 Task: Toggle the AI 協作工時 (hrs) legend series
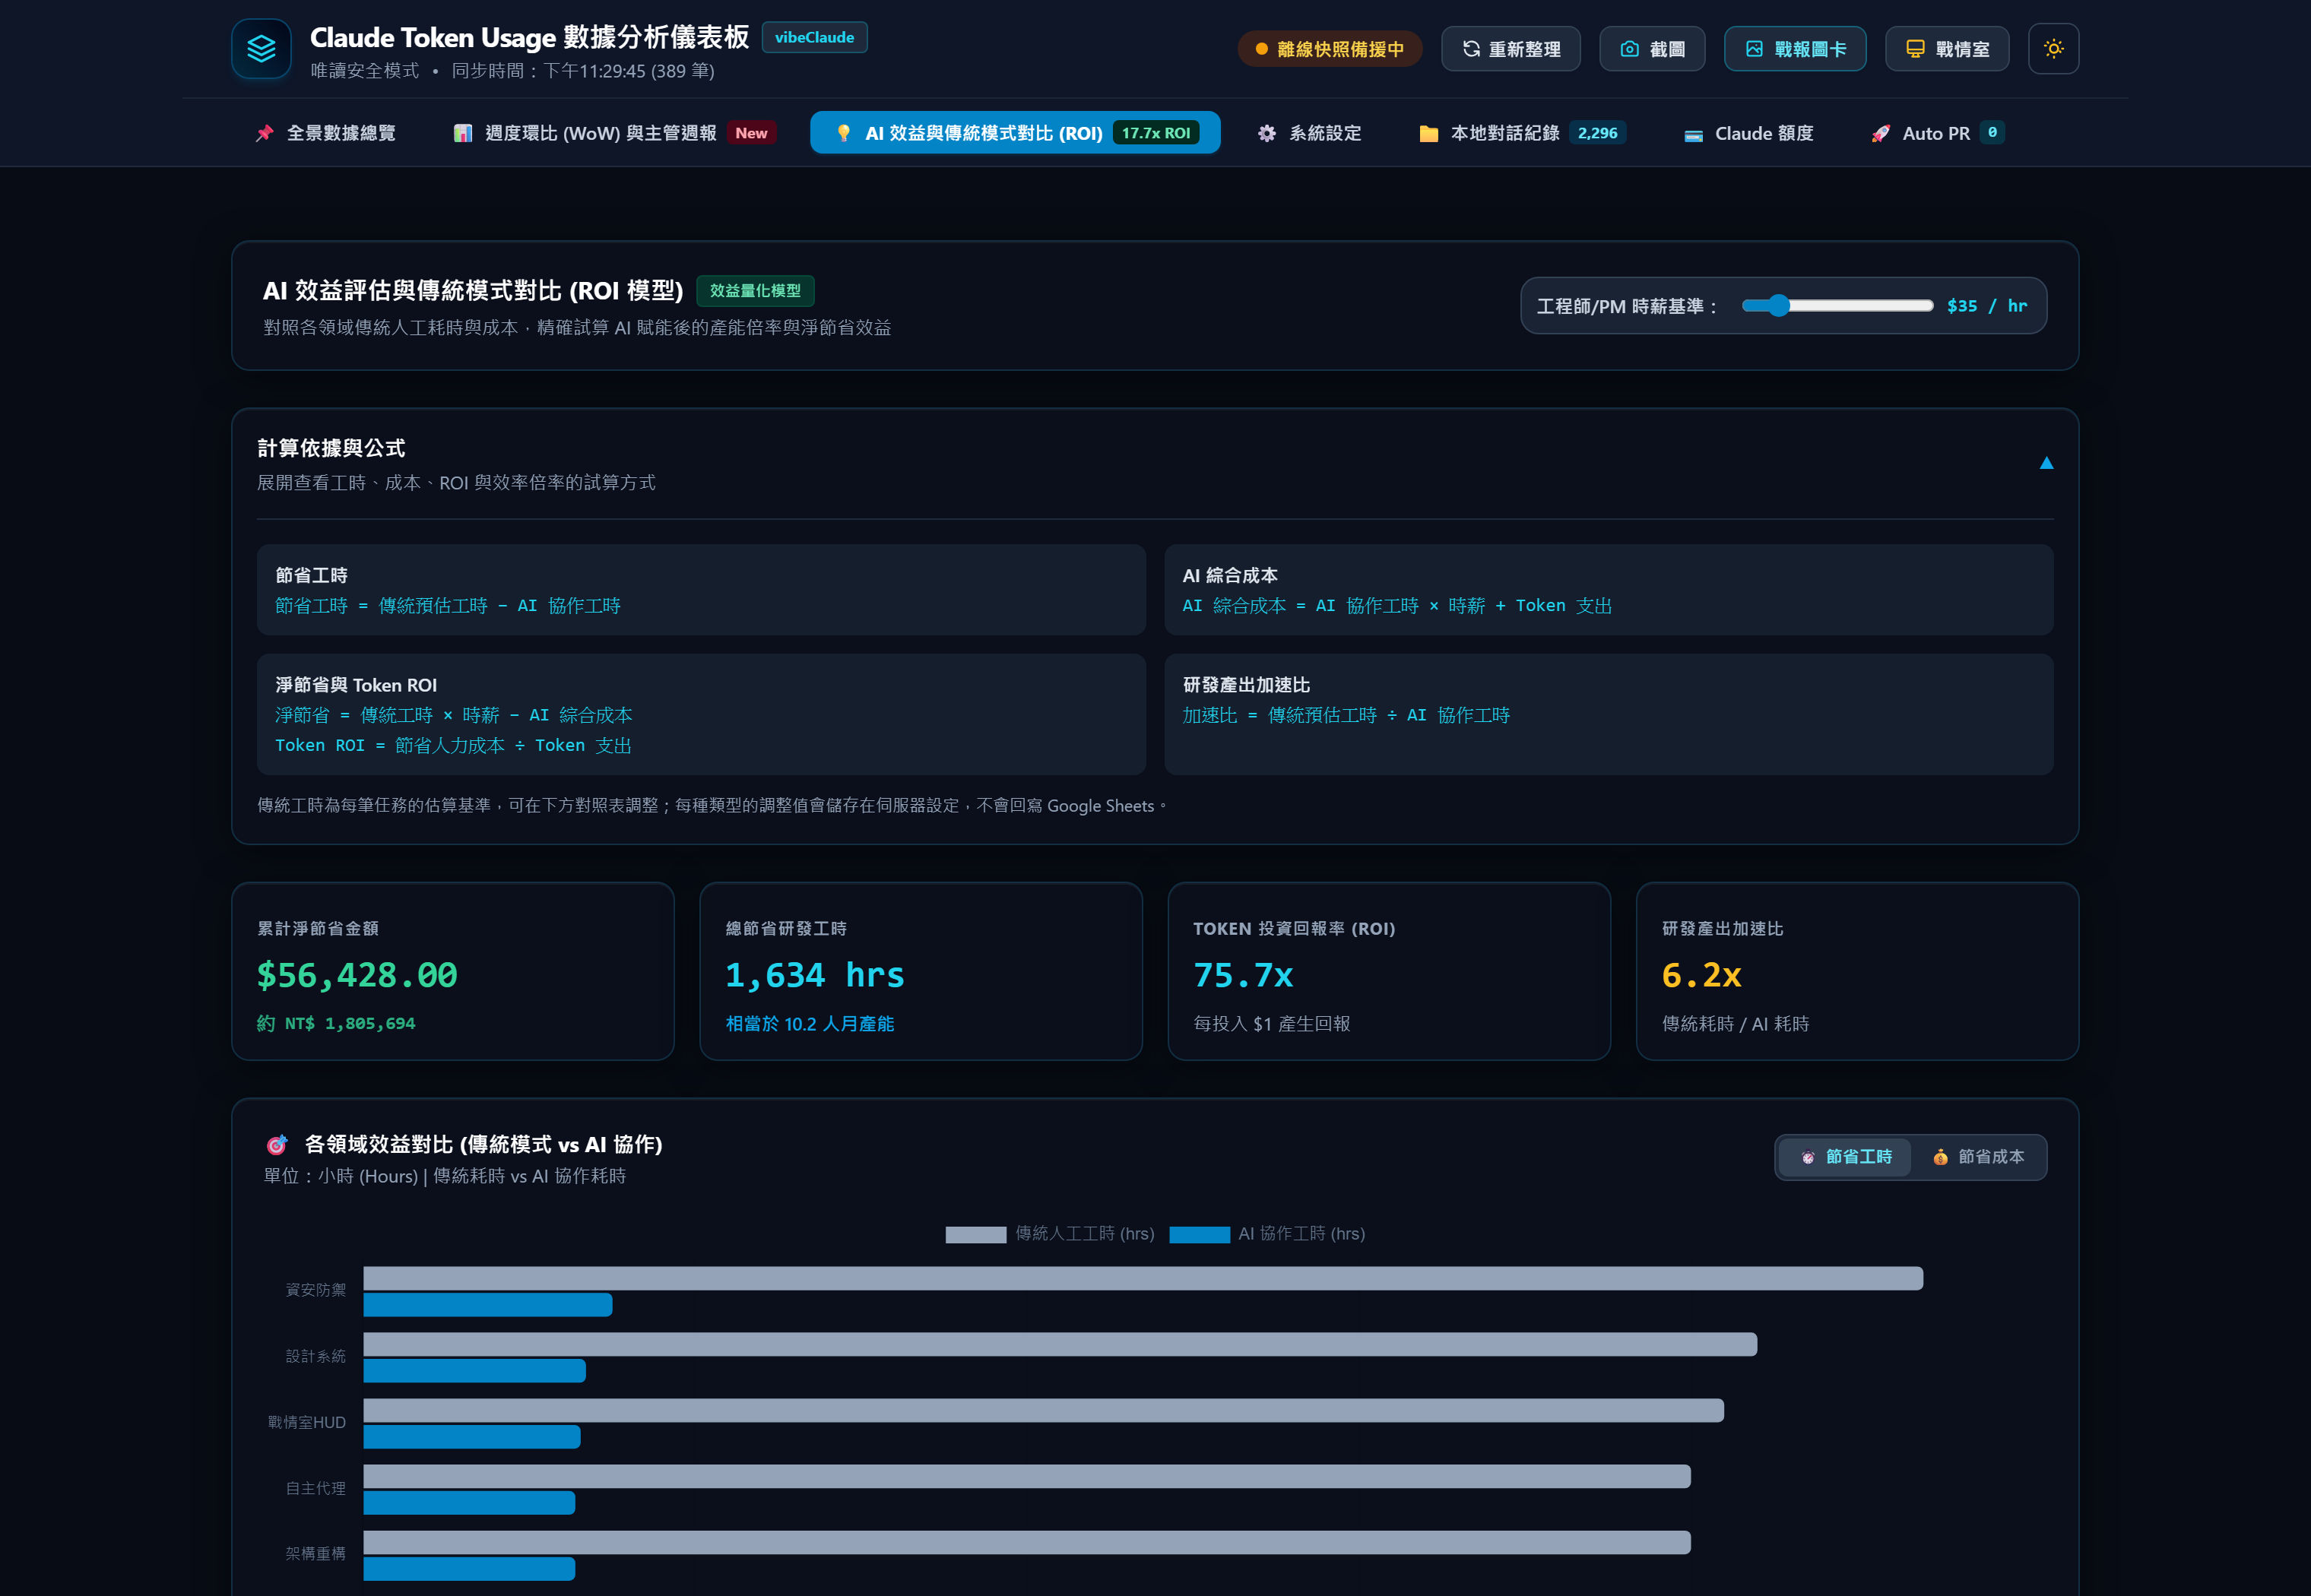pyautogui.click(x=1267, y=1234)
